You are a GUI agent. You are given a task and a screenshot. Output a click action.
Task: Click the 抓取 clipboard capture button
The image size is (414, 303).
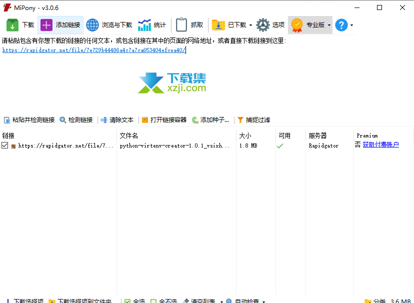[x=189, y=25]
